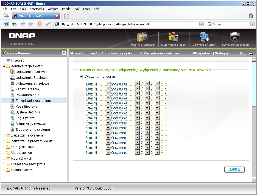The width and height of the screenshot is (257, 195).
Task: Open the Feeds menu
Action: (x=66, y=9)
